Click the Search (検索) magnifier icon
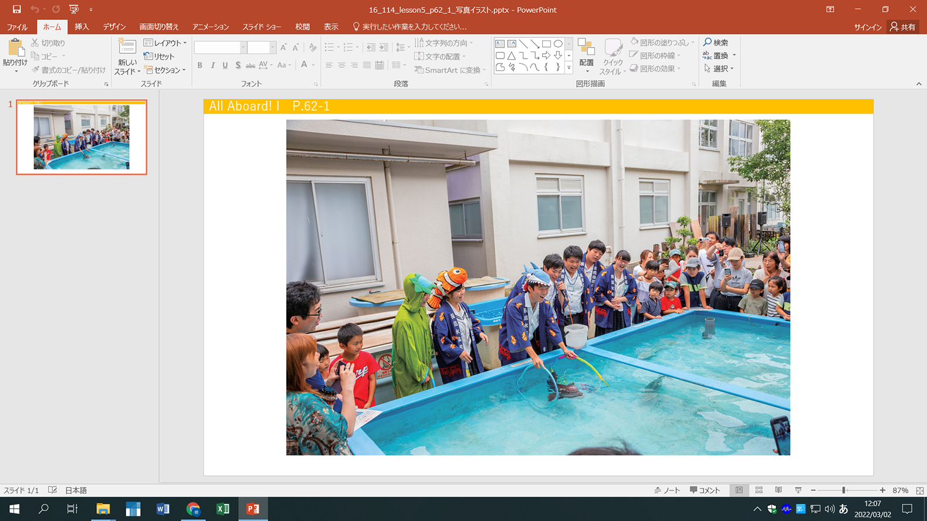 point(708,42)
